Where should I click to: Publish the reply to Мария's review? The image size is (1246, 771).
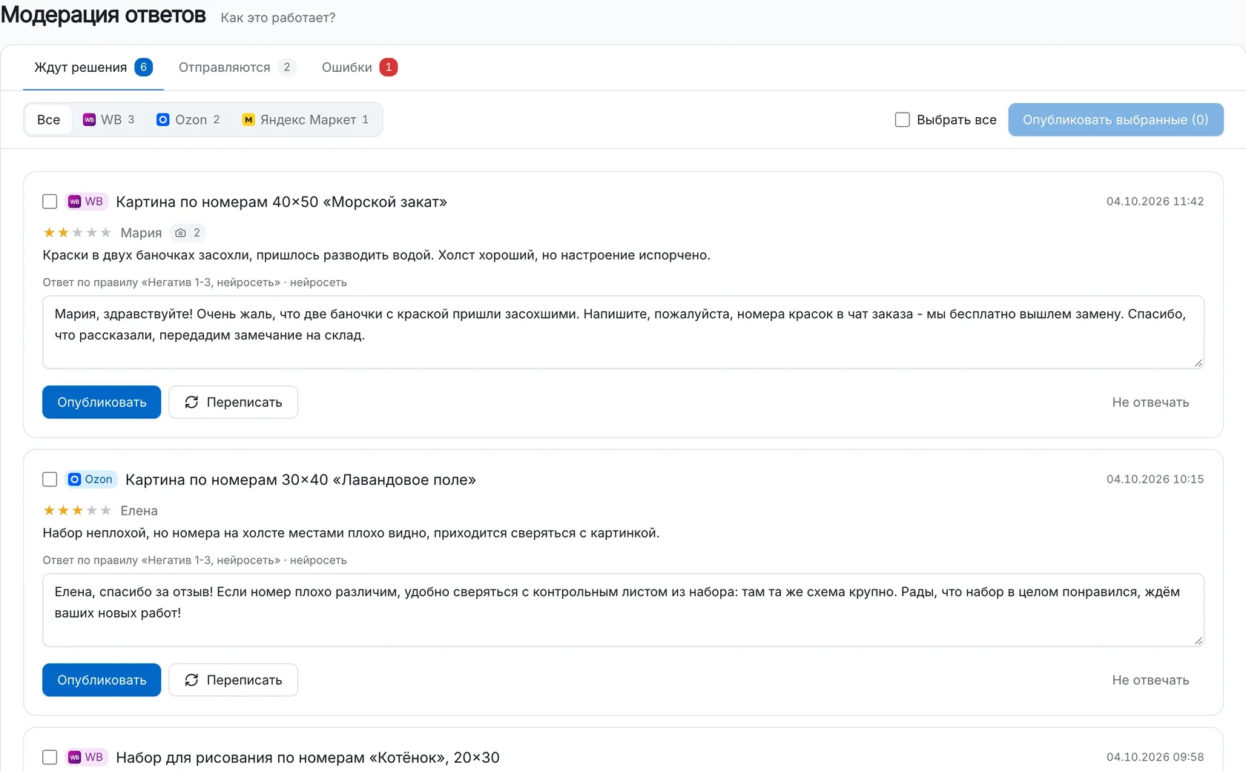[x=102, y=402]
